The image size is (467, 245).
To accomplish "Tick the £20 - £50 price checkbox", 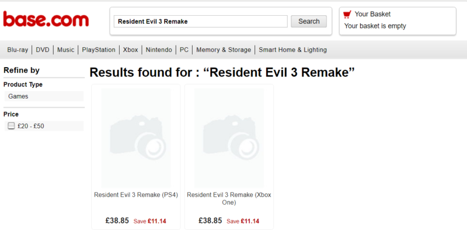I will 11,126.
